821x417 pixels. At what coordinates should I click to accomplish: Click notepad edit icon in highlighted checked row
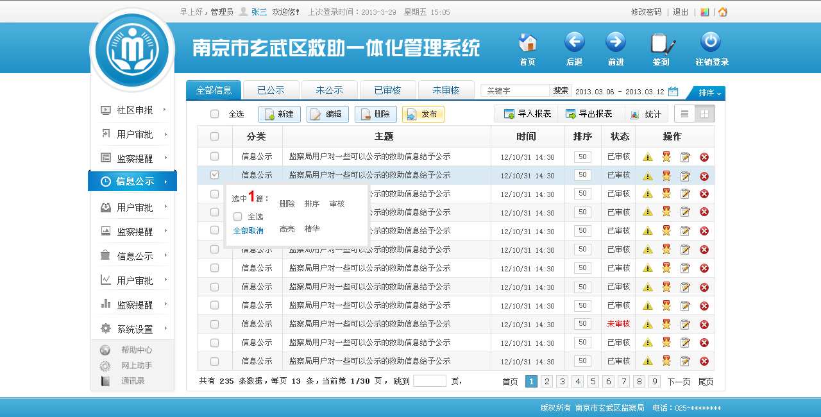[x=685, y=176]
